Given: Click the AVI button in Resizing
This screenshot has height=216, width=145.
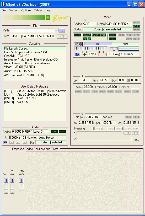Looking at the screenshot, I should (98, 129).
